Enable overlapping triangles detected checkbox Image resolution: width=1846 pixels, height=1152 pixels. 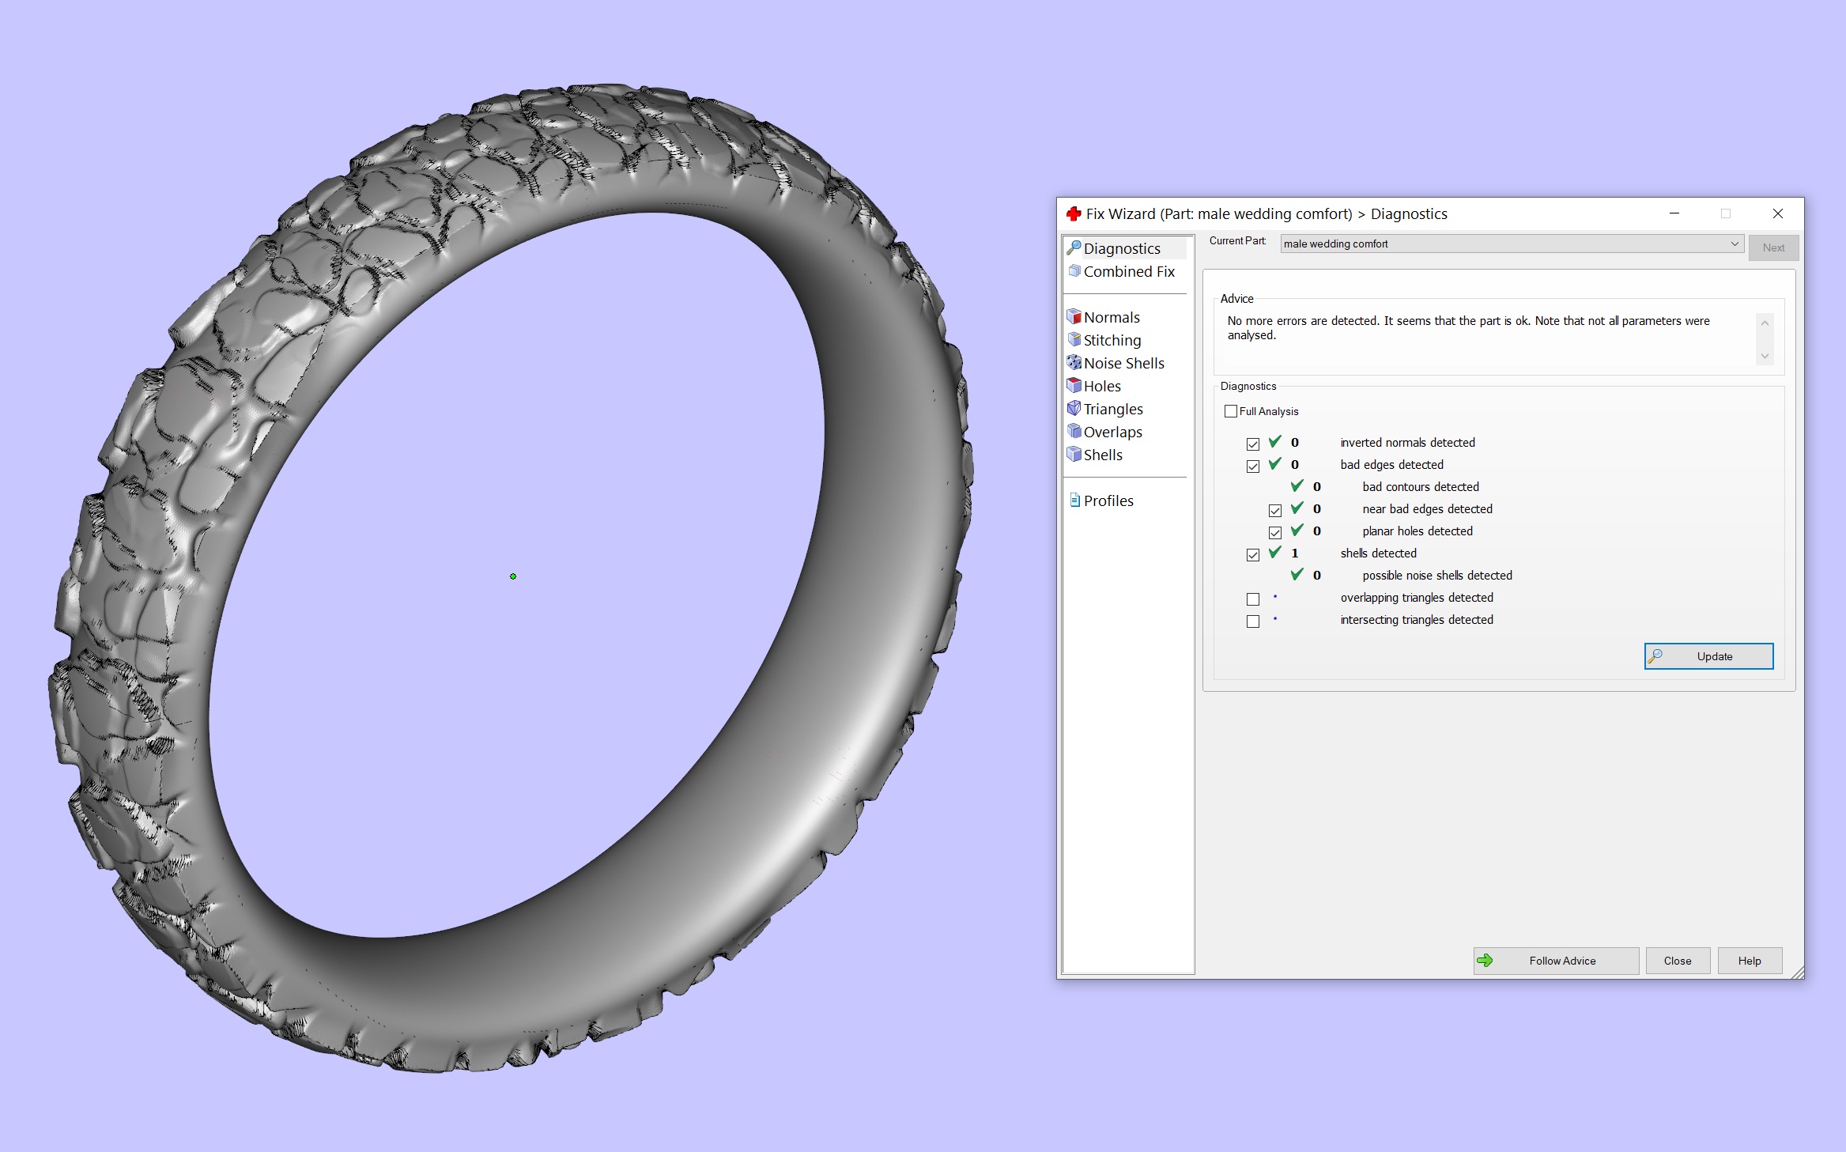point(1253,599)
